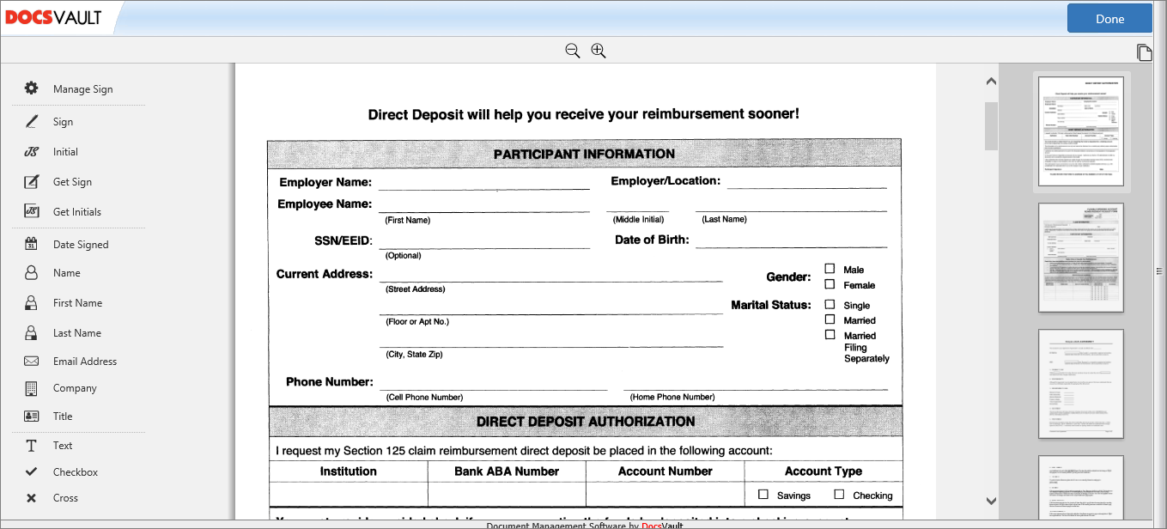The height and width of the screenshot is (529, 1167).
Task: Select the Checkbox checkmark icon
Action: 32,471
